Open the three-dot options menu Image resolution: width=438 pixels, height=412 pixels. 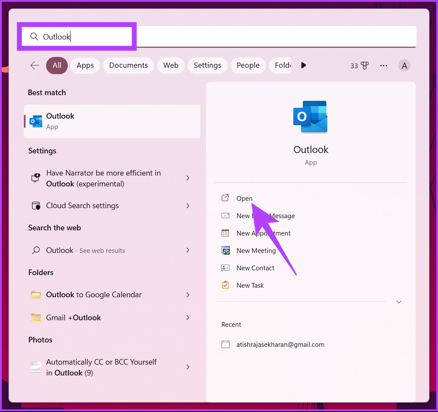tap(384, 66)
